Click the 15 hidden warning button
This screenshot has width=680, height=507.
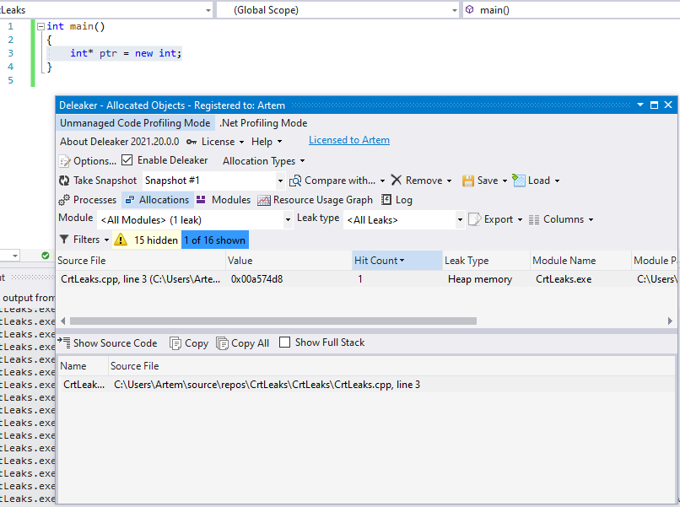tap(147, 240)
